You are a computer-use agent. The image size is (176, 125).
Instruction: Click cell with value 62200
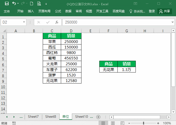pyautogui.click(x=71, y=70)
